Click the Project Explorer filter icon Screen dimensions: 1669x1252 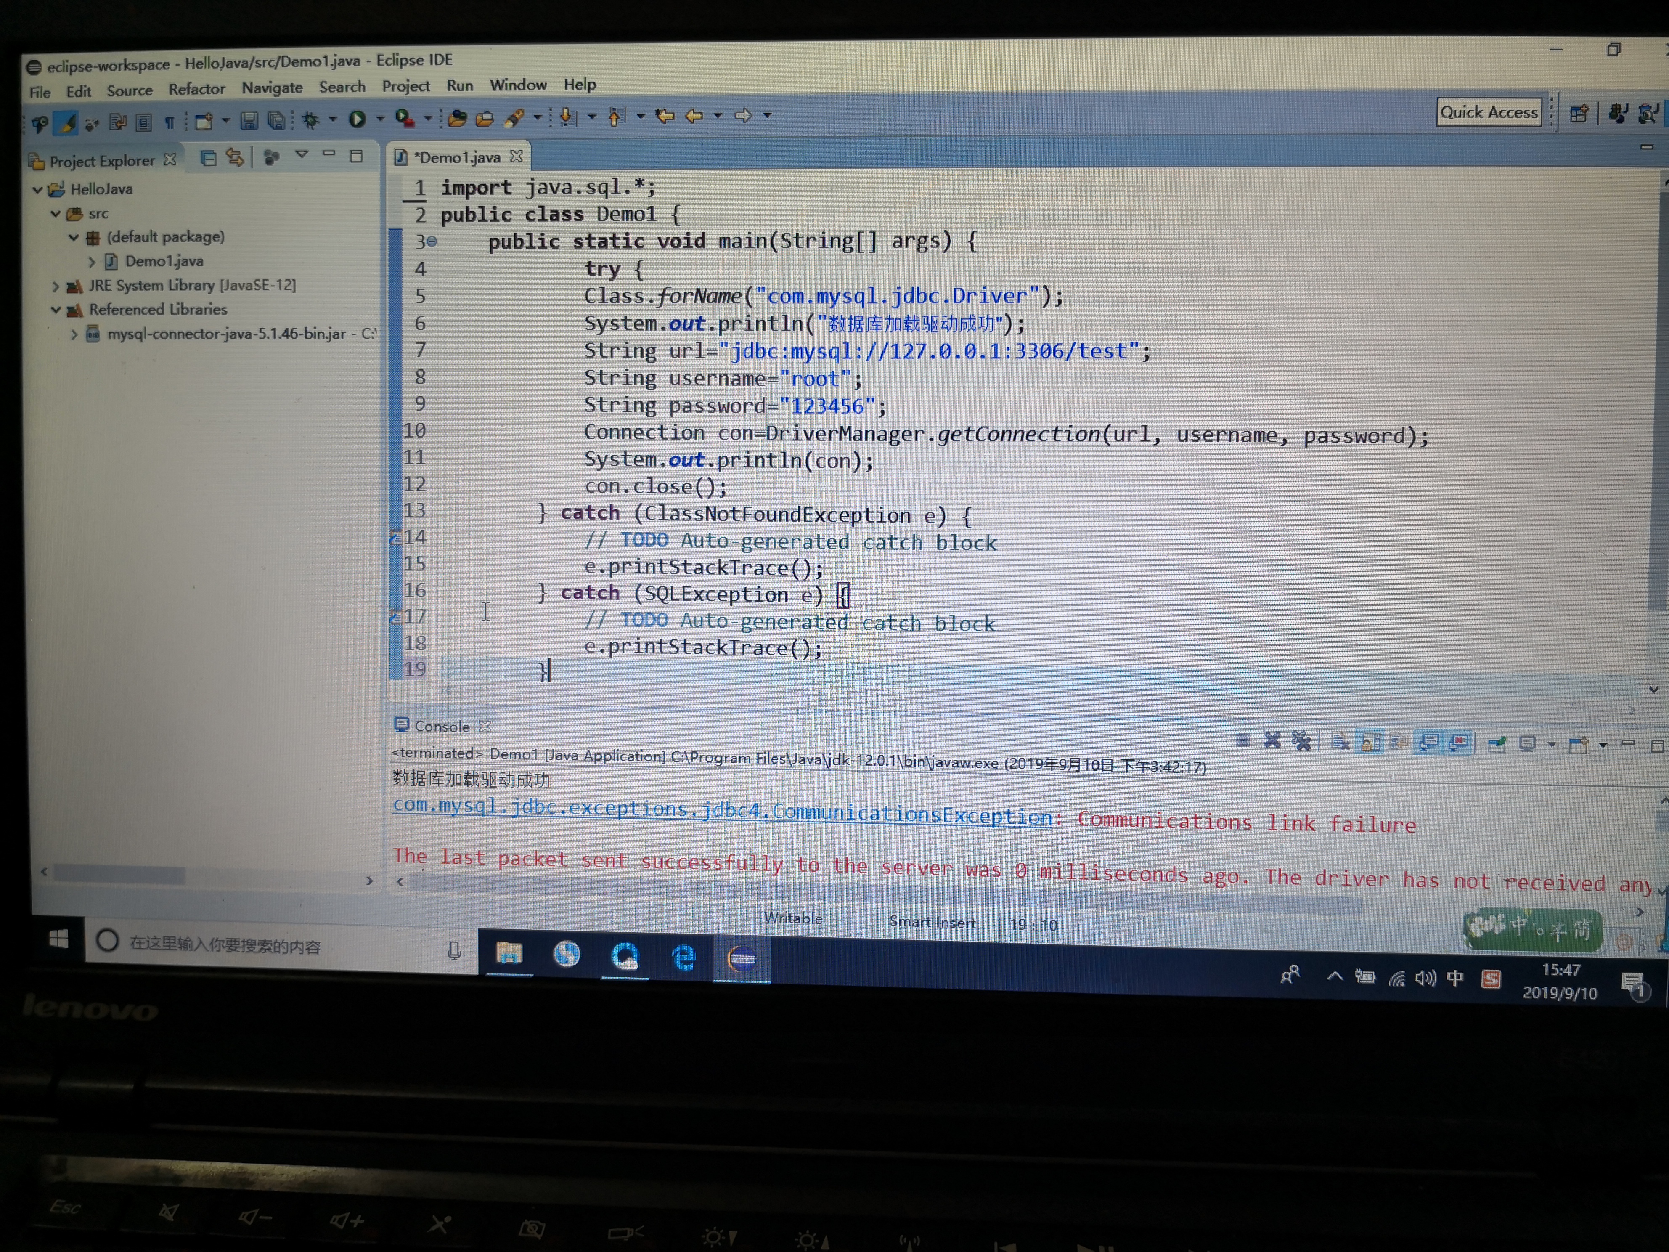click(272, 157)
